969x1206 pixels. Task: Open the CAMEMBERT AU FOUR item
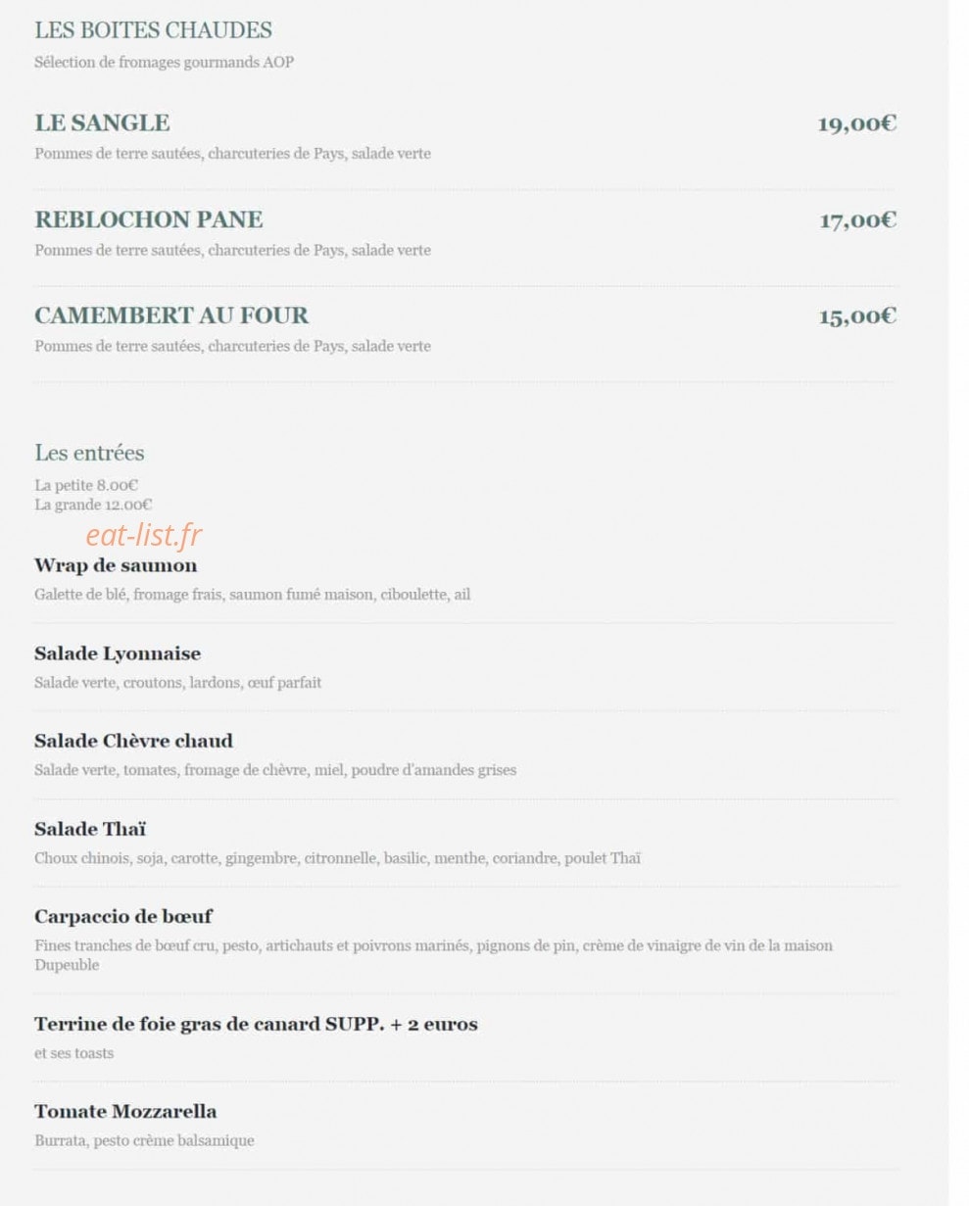click(171, 314)
